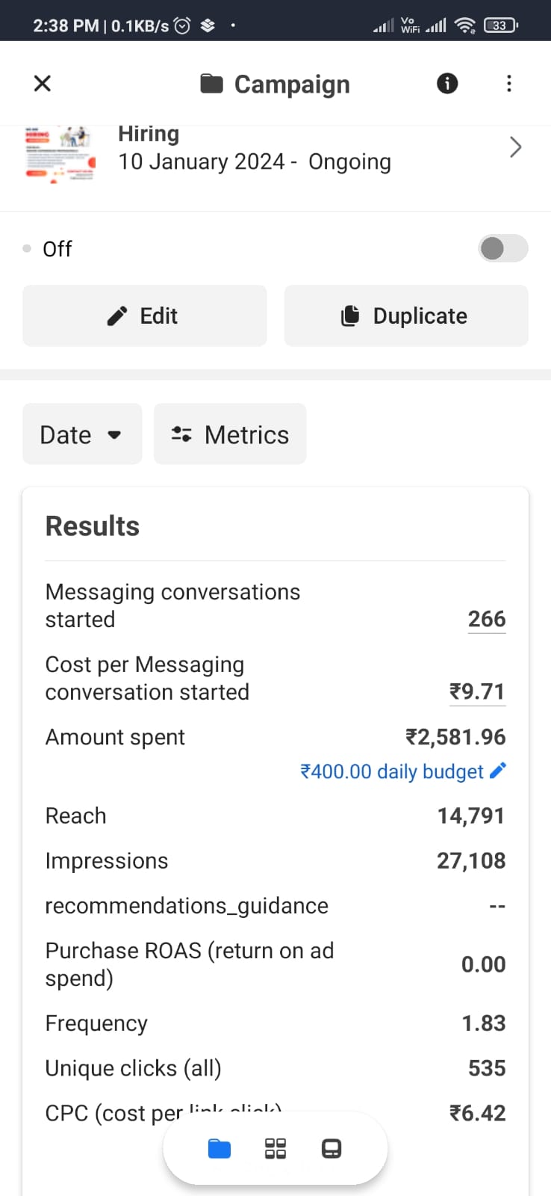Screen dimensions: 551x1196
Task: Open the Metrics selector
Action: [x=230, y=434]
